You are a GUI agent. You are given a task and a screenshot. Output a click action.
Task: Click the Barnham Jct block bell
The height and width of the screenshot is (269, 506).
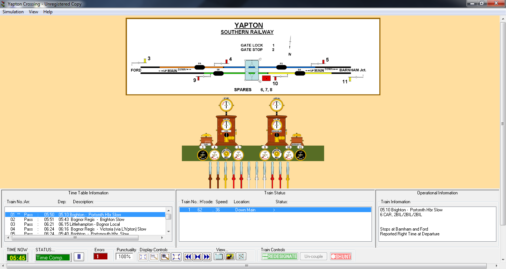click(297, 139)
